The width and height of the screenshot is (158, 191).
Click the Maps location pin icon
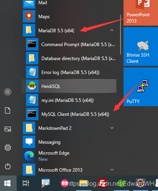(29, 16)
